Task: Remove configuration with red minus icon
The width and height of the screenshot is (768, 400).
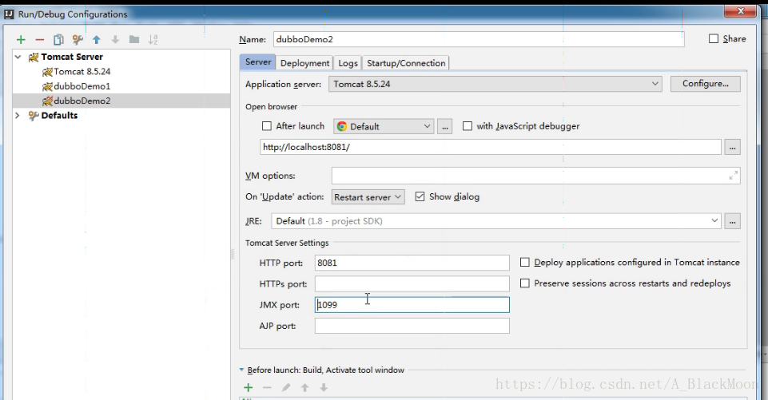Action: click(x=40, y=40)
